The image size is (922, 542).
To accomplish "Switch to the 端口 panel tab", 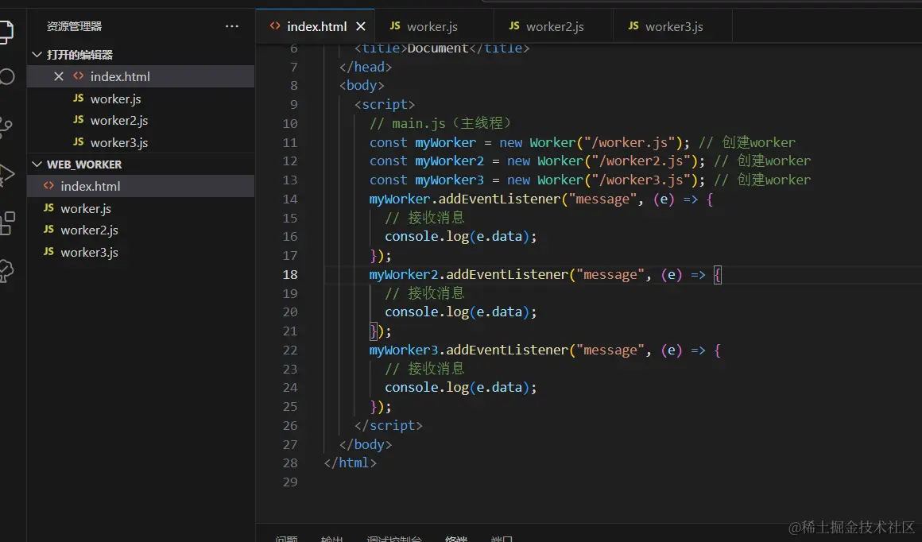I will 502,539.
